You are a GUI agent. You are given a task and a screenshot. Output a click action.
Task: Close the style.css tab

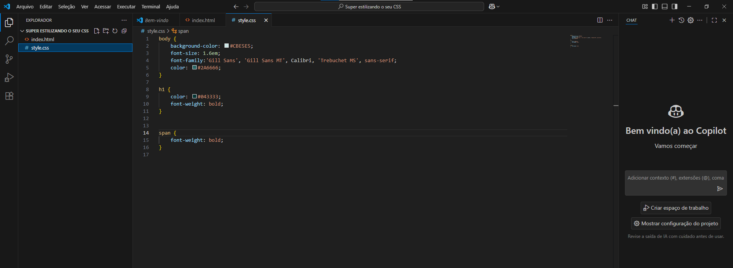pos(266,20)
